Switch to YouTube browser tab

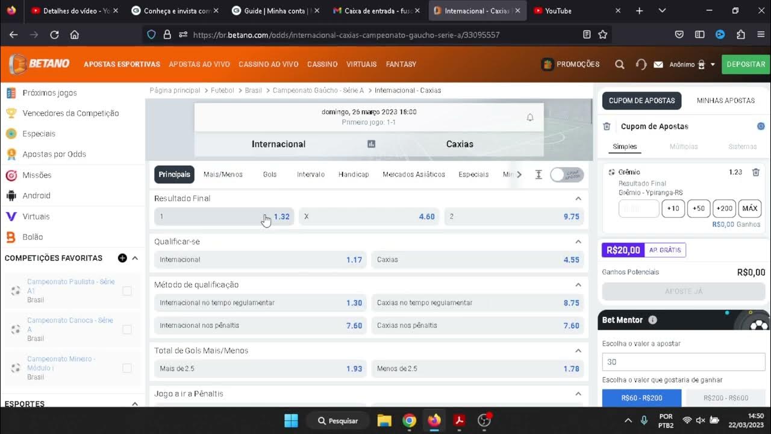(x=578, y=11)
